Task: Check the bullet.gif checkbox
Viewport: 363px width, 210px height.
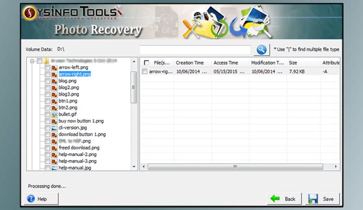Action: [47, 115]
